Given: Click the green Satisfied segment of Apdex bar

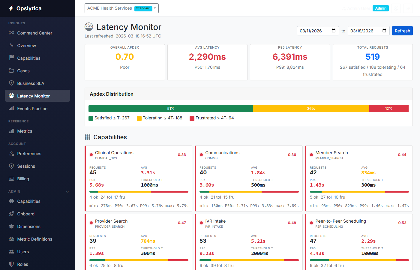Looking at the screenshot, I should 170,109.
